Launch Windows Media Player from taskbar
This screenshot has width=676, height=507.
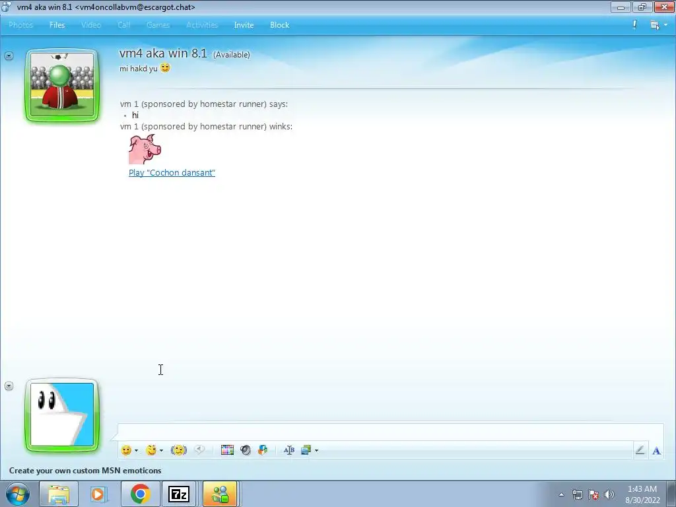[99, 494]
